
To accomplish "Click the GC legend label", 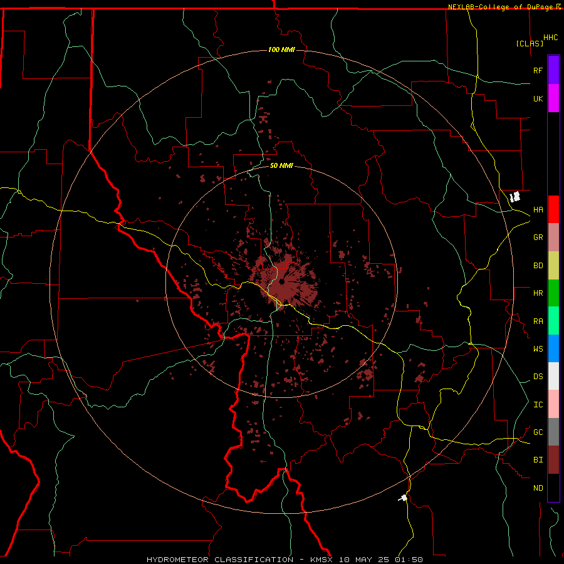I will click(538, 432).
